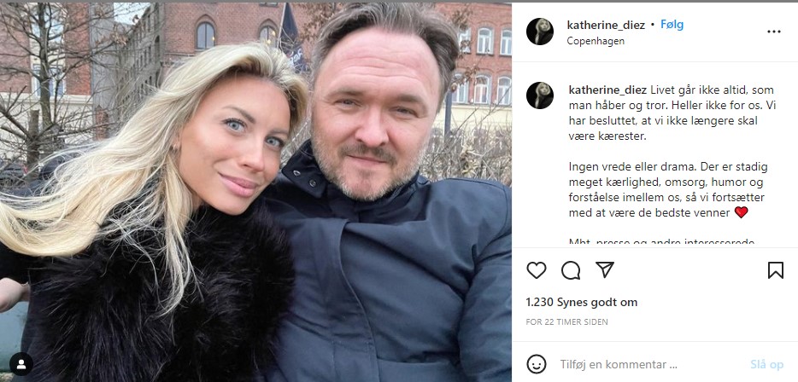This screenshot has width=798, height=382.
Task: View likes list '1.230 Synes godt om'
Action: 581,302
